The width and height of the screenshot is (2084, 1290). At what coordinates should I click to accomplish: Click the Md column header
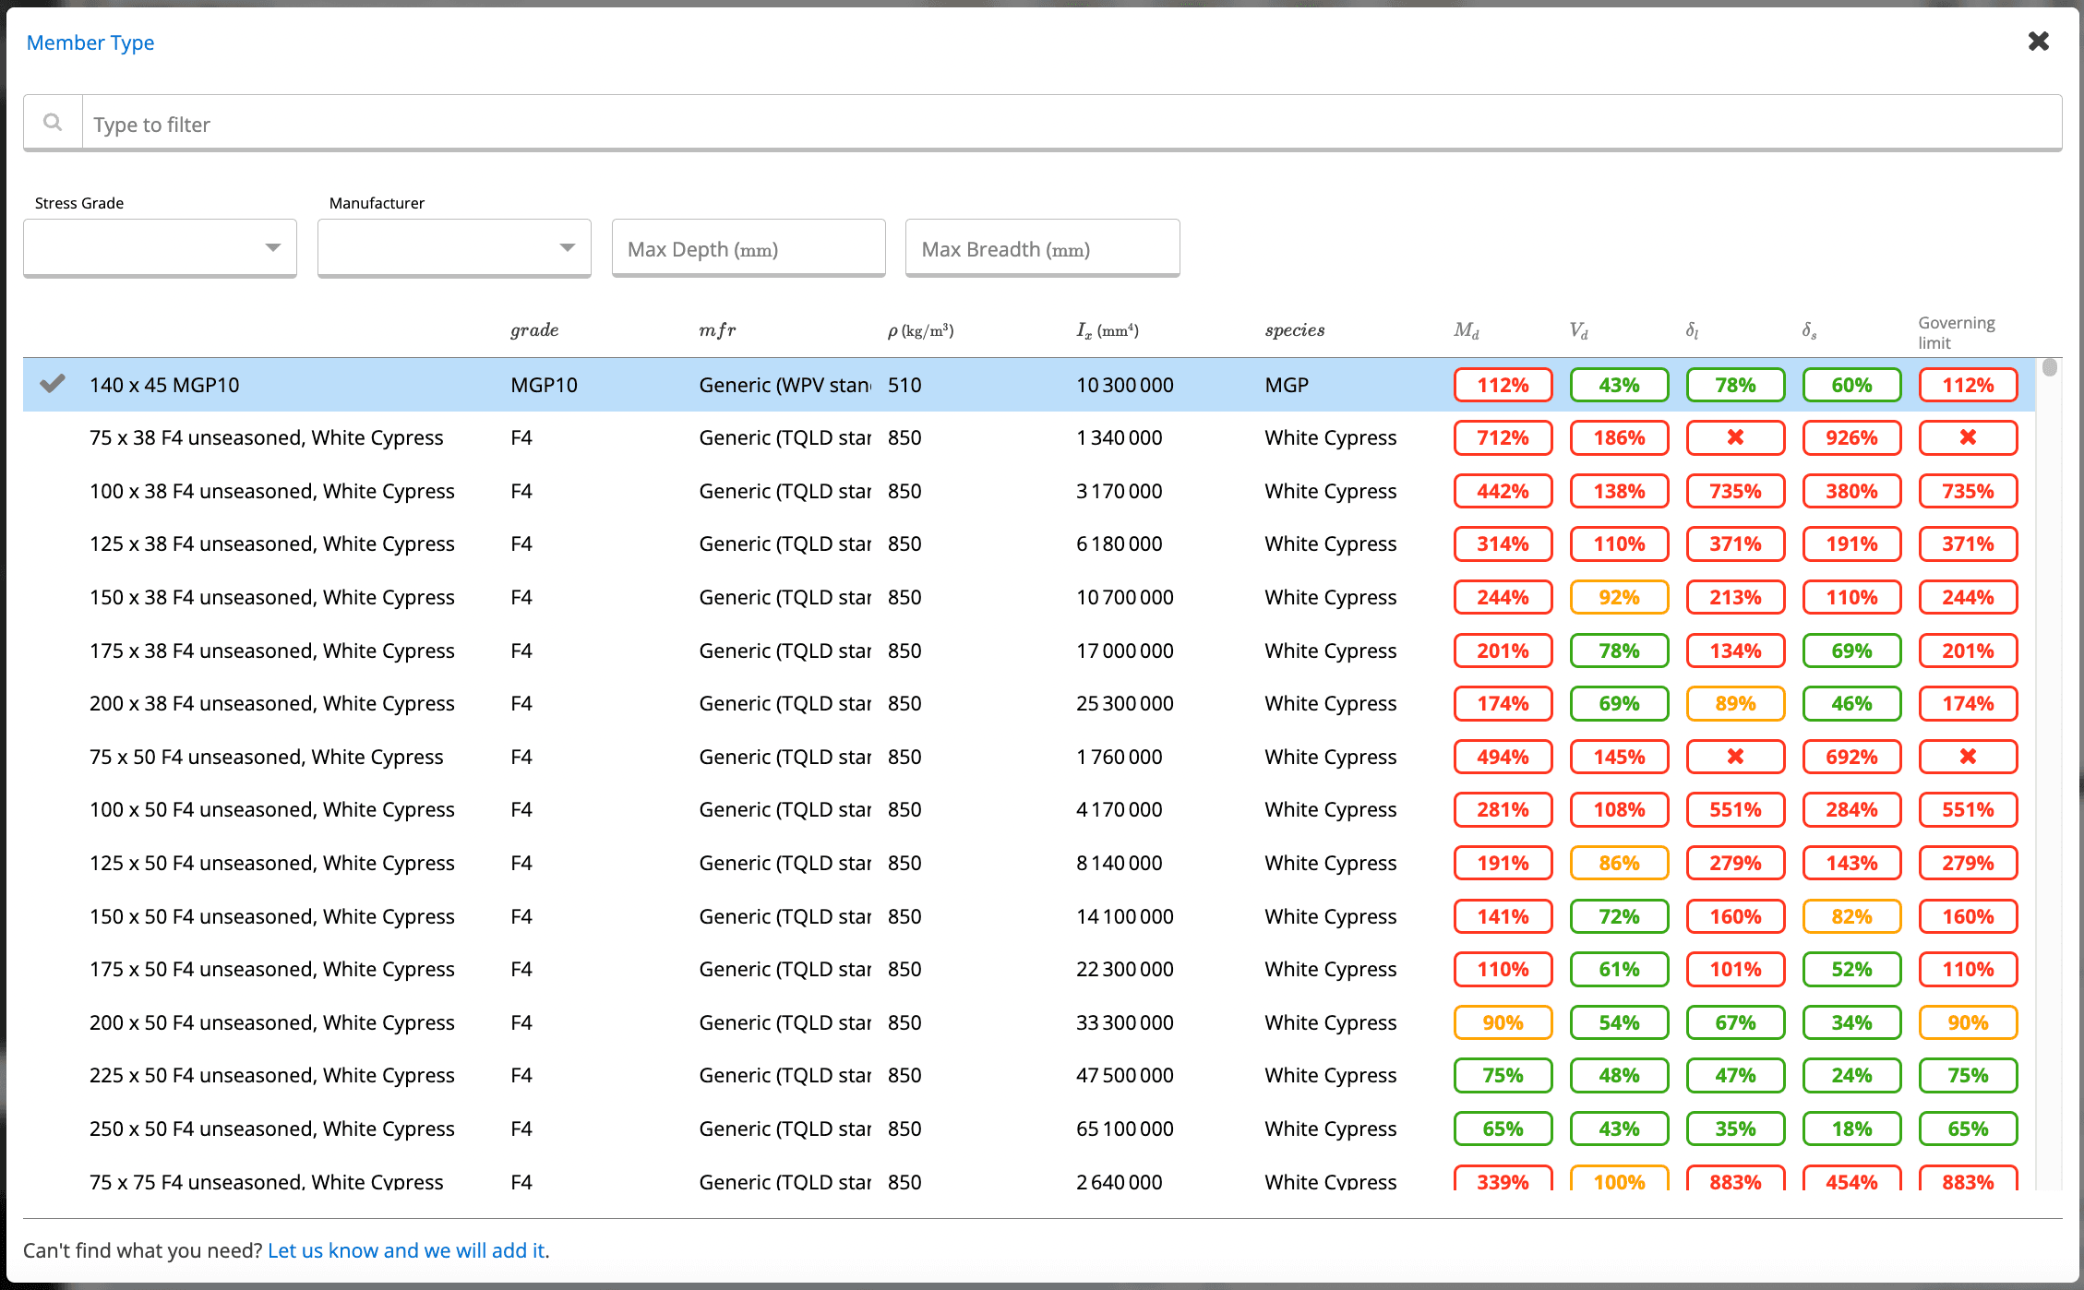click(x=1466, y=330)
